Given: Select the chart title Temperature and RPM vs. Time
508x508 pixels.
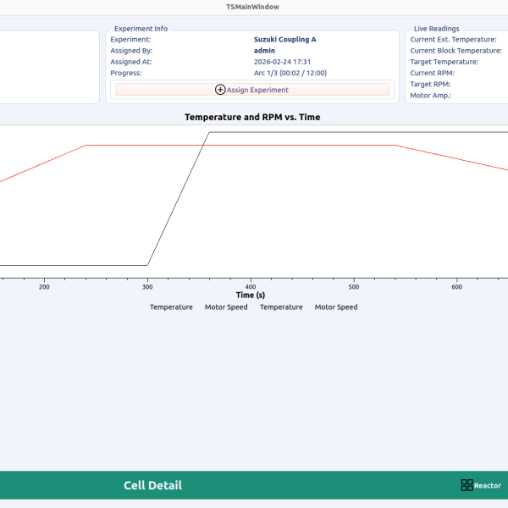Looking at the screenshot, I should click(x=252, y=117).
